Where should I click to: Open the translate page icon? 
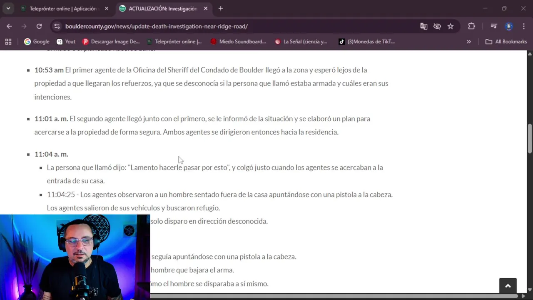tap(423, 26)
